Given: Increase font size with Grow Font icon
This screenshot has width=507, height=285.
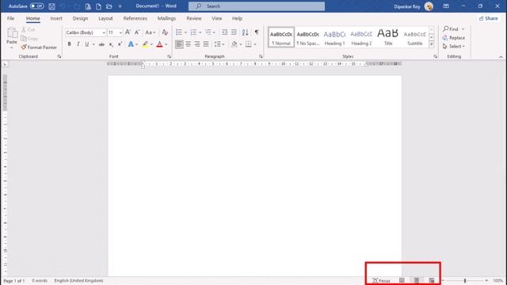Looking at the screenshot, I should pos(128,32).
